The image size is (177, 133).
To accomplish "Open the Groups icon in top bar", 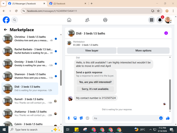I will click(x=105, y=20).
